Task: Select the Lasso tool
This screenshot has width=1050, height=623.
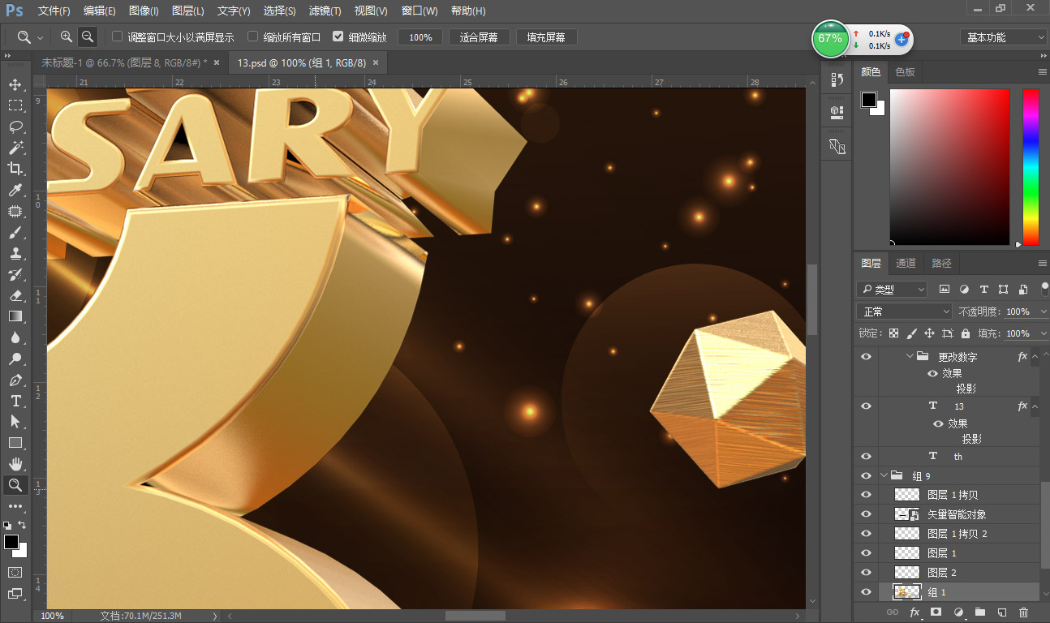Action: 15,127
